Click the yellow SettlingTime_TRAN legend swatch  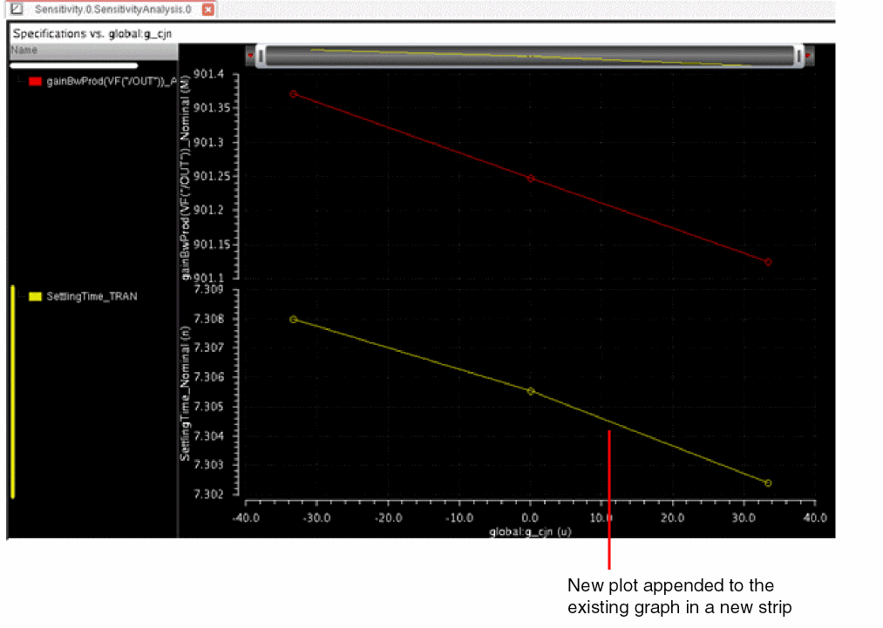coord(36,296)
